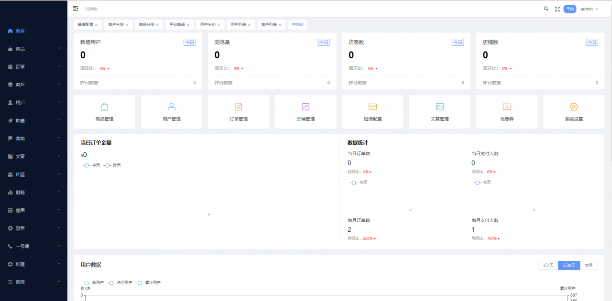Toggle 访问用户 legend in 用户数据 chart
Image resolution: width=612 pixels, height=301 pixels.
click(120, 283)
